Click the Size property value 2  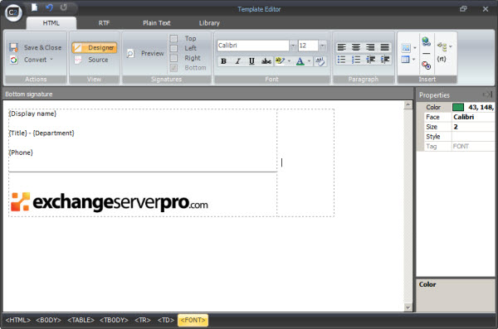pos(473,127)
